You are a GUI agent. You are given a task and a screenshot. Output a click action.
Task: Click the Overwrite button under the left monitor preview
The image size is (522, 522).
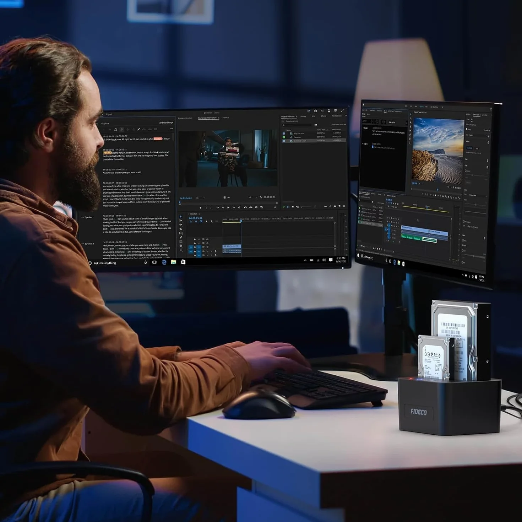(251, 207)
